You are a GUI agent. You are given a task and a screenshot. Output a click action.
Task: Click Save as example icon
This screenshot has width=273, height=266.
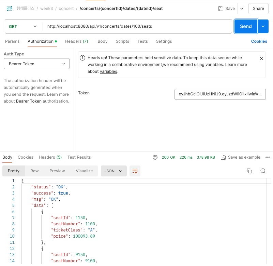click(x=223, y=157)
